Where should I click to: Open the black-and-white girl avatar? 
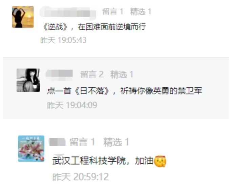coord(28,80)
